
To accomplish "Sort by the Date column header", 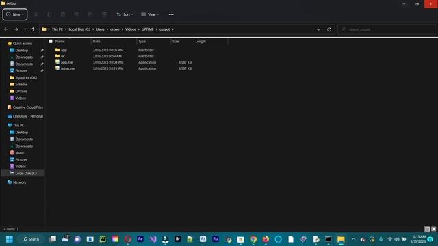I will tap(96, 41).
